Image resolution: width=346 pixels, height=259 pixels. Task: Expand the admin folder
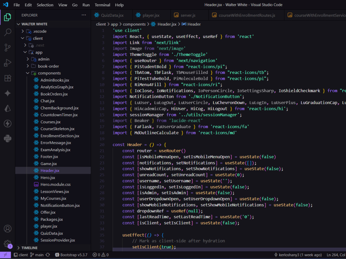pyautogui.click(x=28, y=59)
